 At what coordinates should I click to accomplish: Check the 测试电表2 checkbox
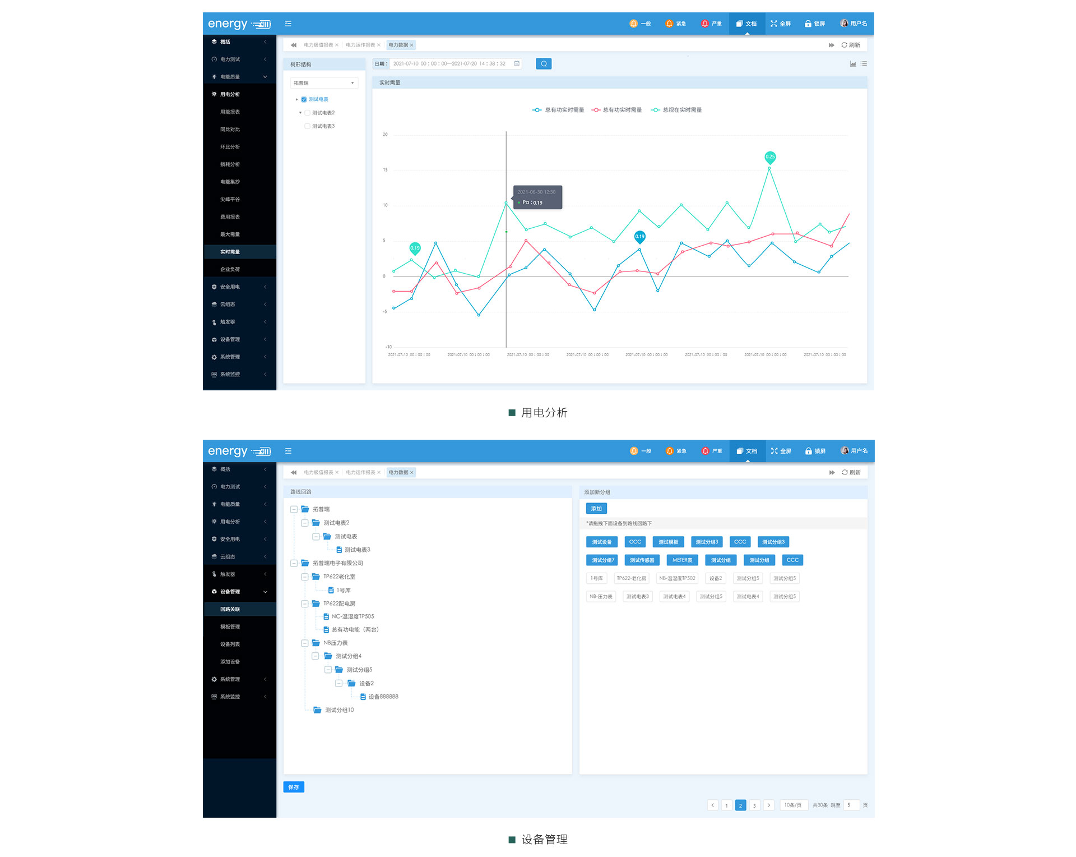[307, 113]
